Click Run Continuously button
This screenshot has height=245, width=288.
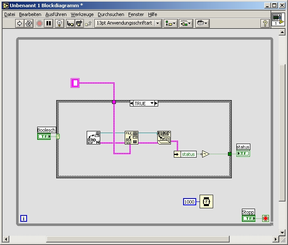click(29, 24)
